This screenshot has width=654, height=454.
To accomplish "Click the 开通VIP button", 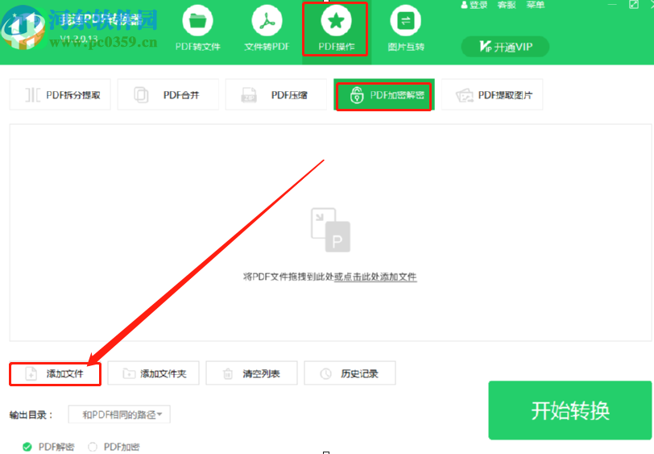I will pos(505,46).
